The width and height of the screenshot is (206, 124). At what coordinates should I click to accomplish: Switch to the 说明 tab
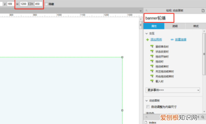coord(175,26)
